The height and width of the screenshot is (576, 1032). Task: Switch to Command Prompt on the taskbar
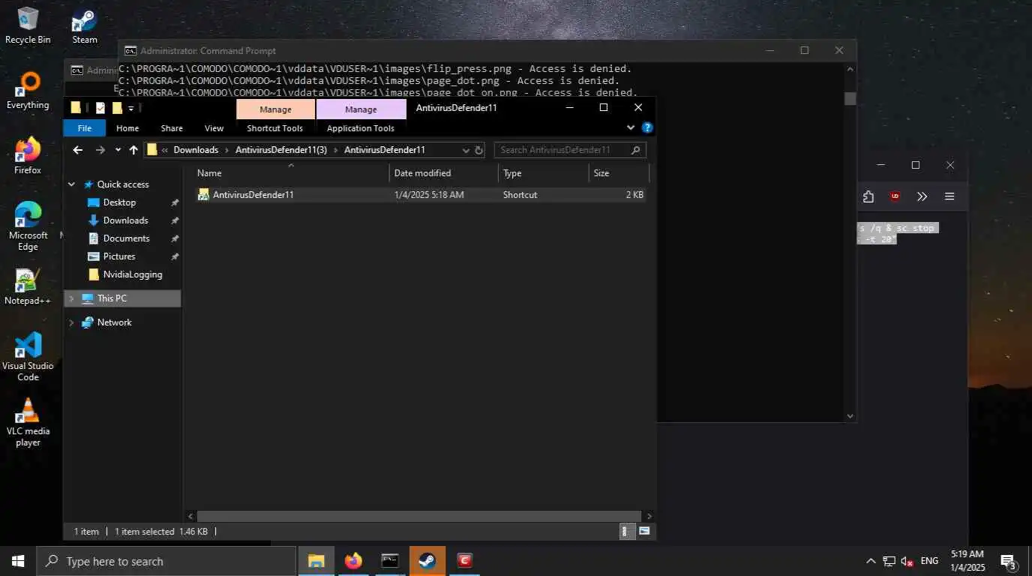coord(390,561)
